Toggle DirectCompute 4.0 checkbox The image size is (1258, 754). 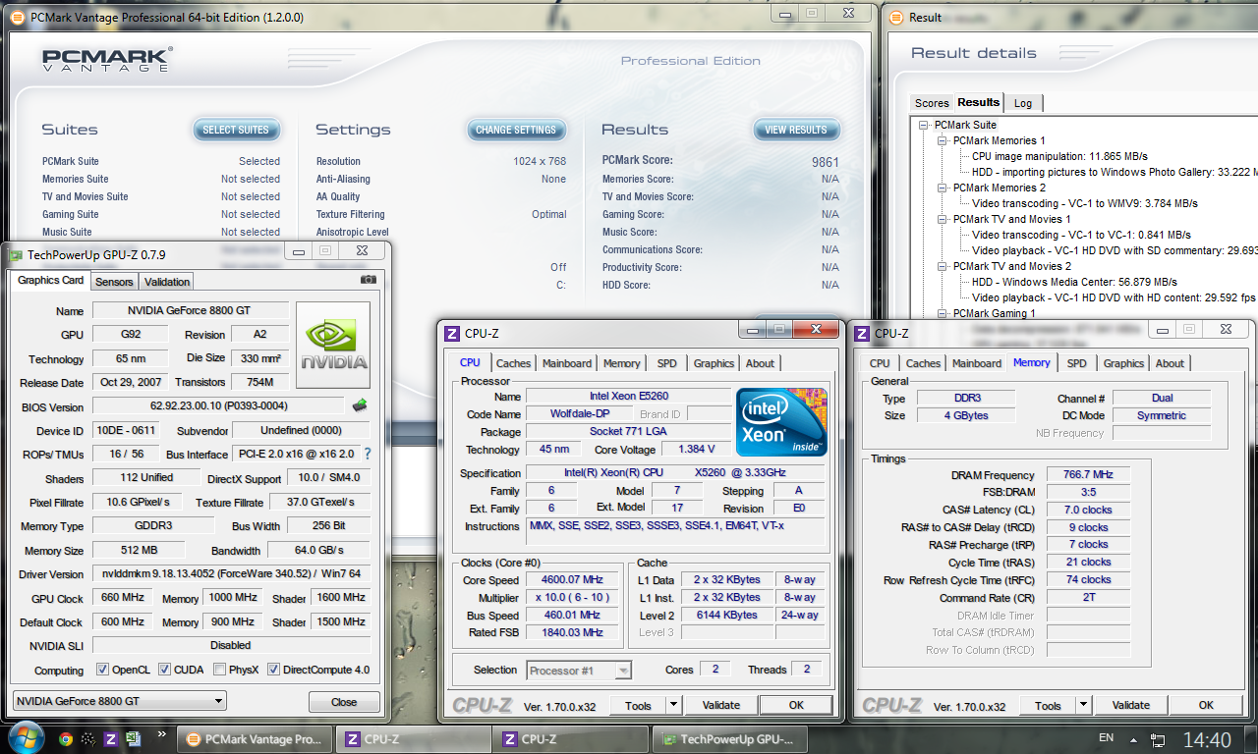coord(273,670)
